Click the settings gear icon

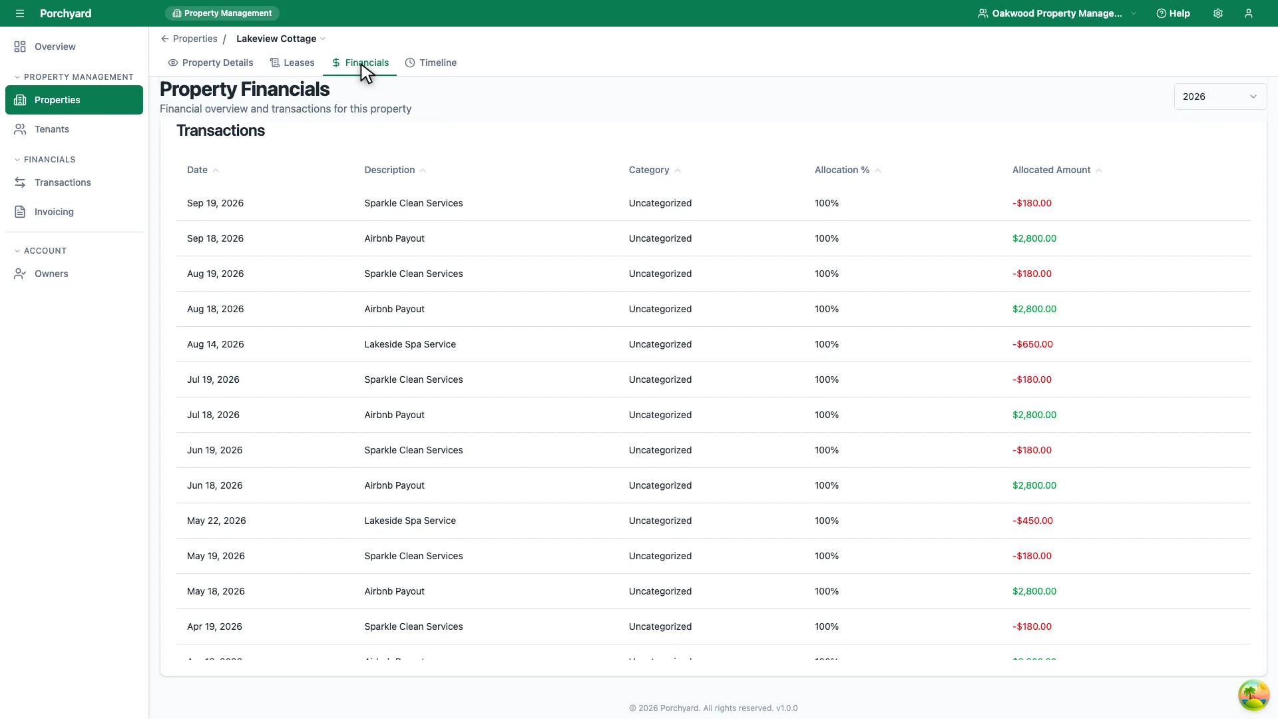pos(1218,13)
